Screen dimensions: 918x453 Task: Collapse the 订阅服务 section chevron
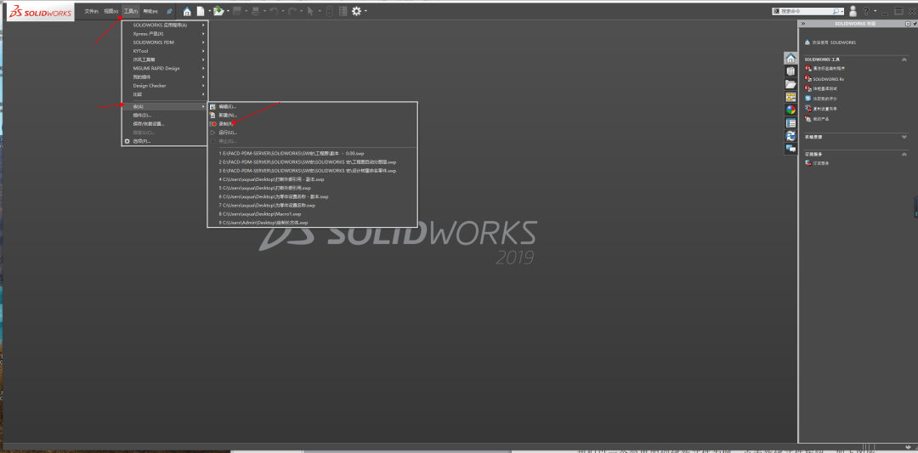(904, 154)
